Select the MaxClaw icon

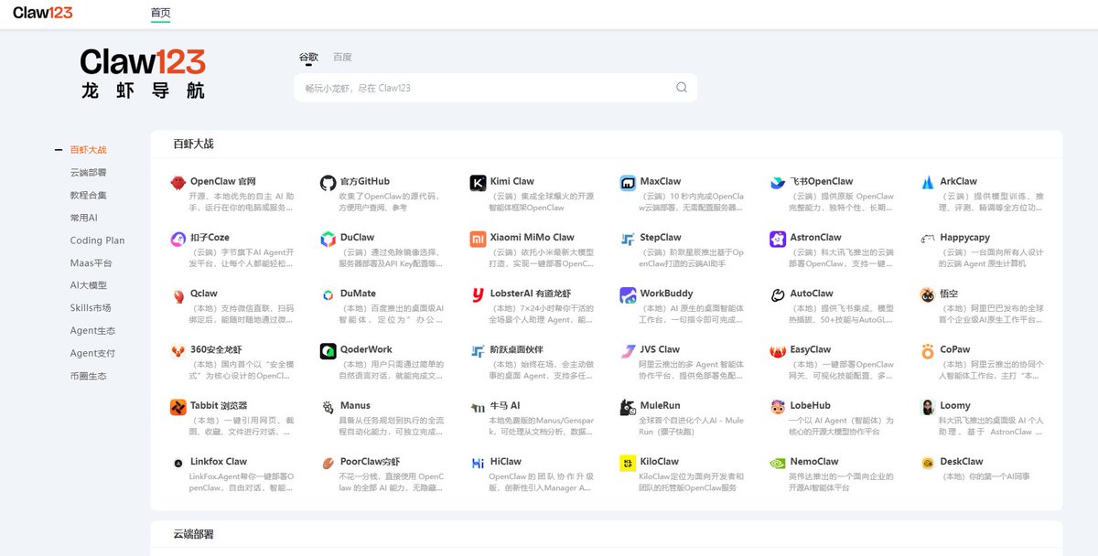coord(628,183)
